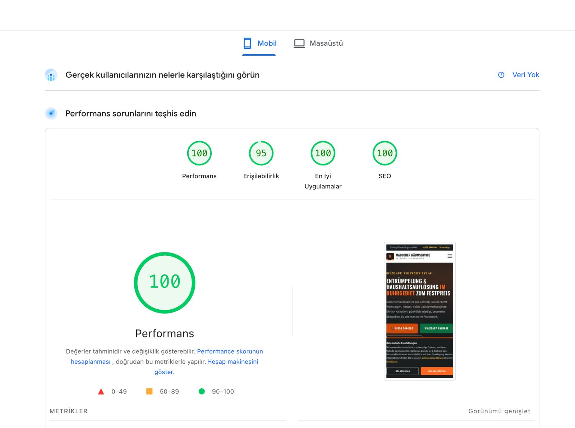575x428 pixels.
Task: Switch to the Mobil tab
Action: click(x=259, y=43)
